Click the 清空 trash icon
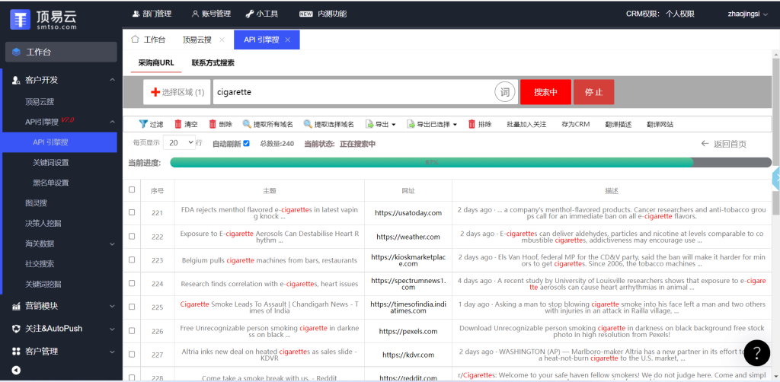 tap(178, 124)
